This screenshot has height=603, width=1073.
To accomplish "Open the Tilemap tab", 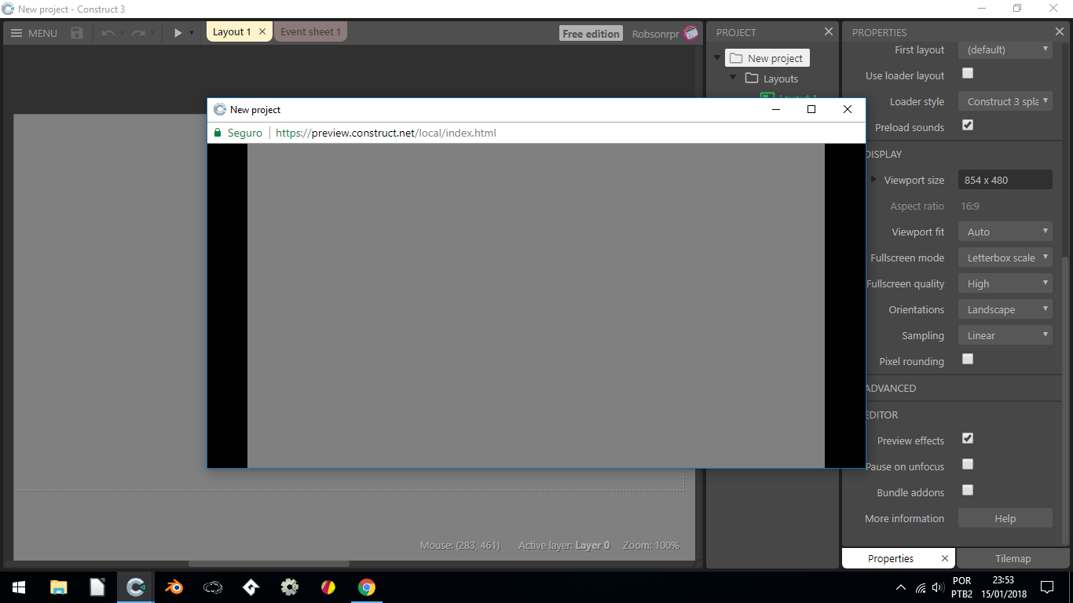I will (x=1013, y=557).
